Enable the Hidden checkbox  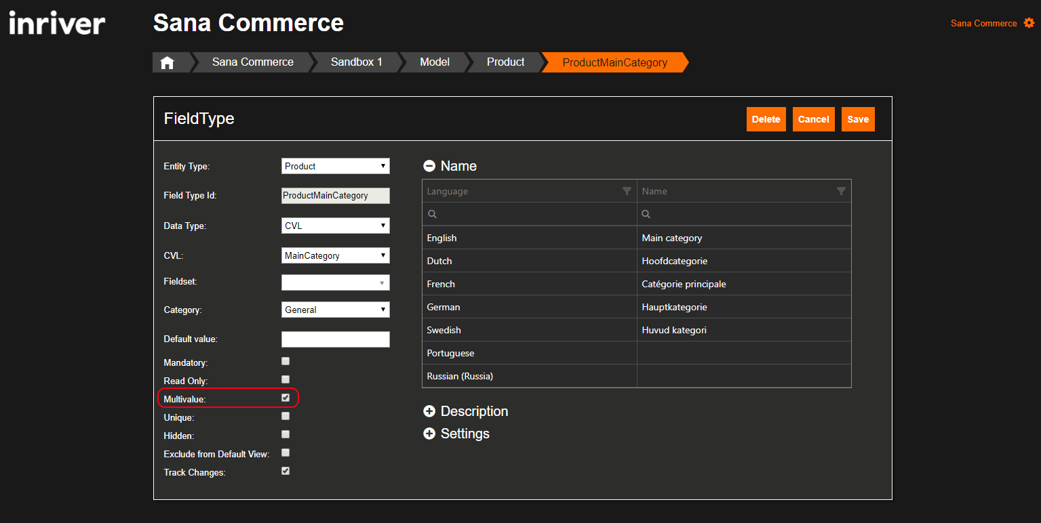(x=286, y=434)
